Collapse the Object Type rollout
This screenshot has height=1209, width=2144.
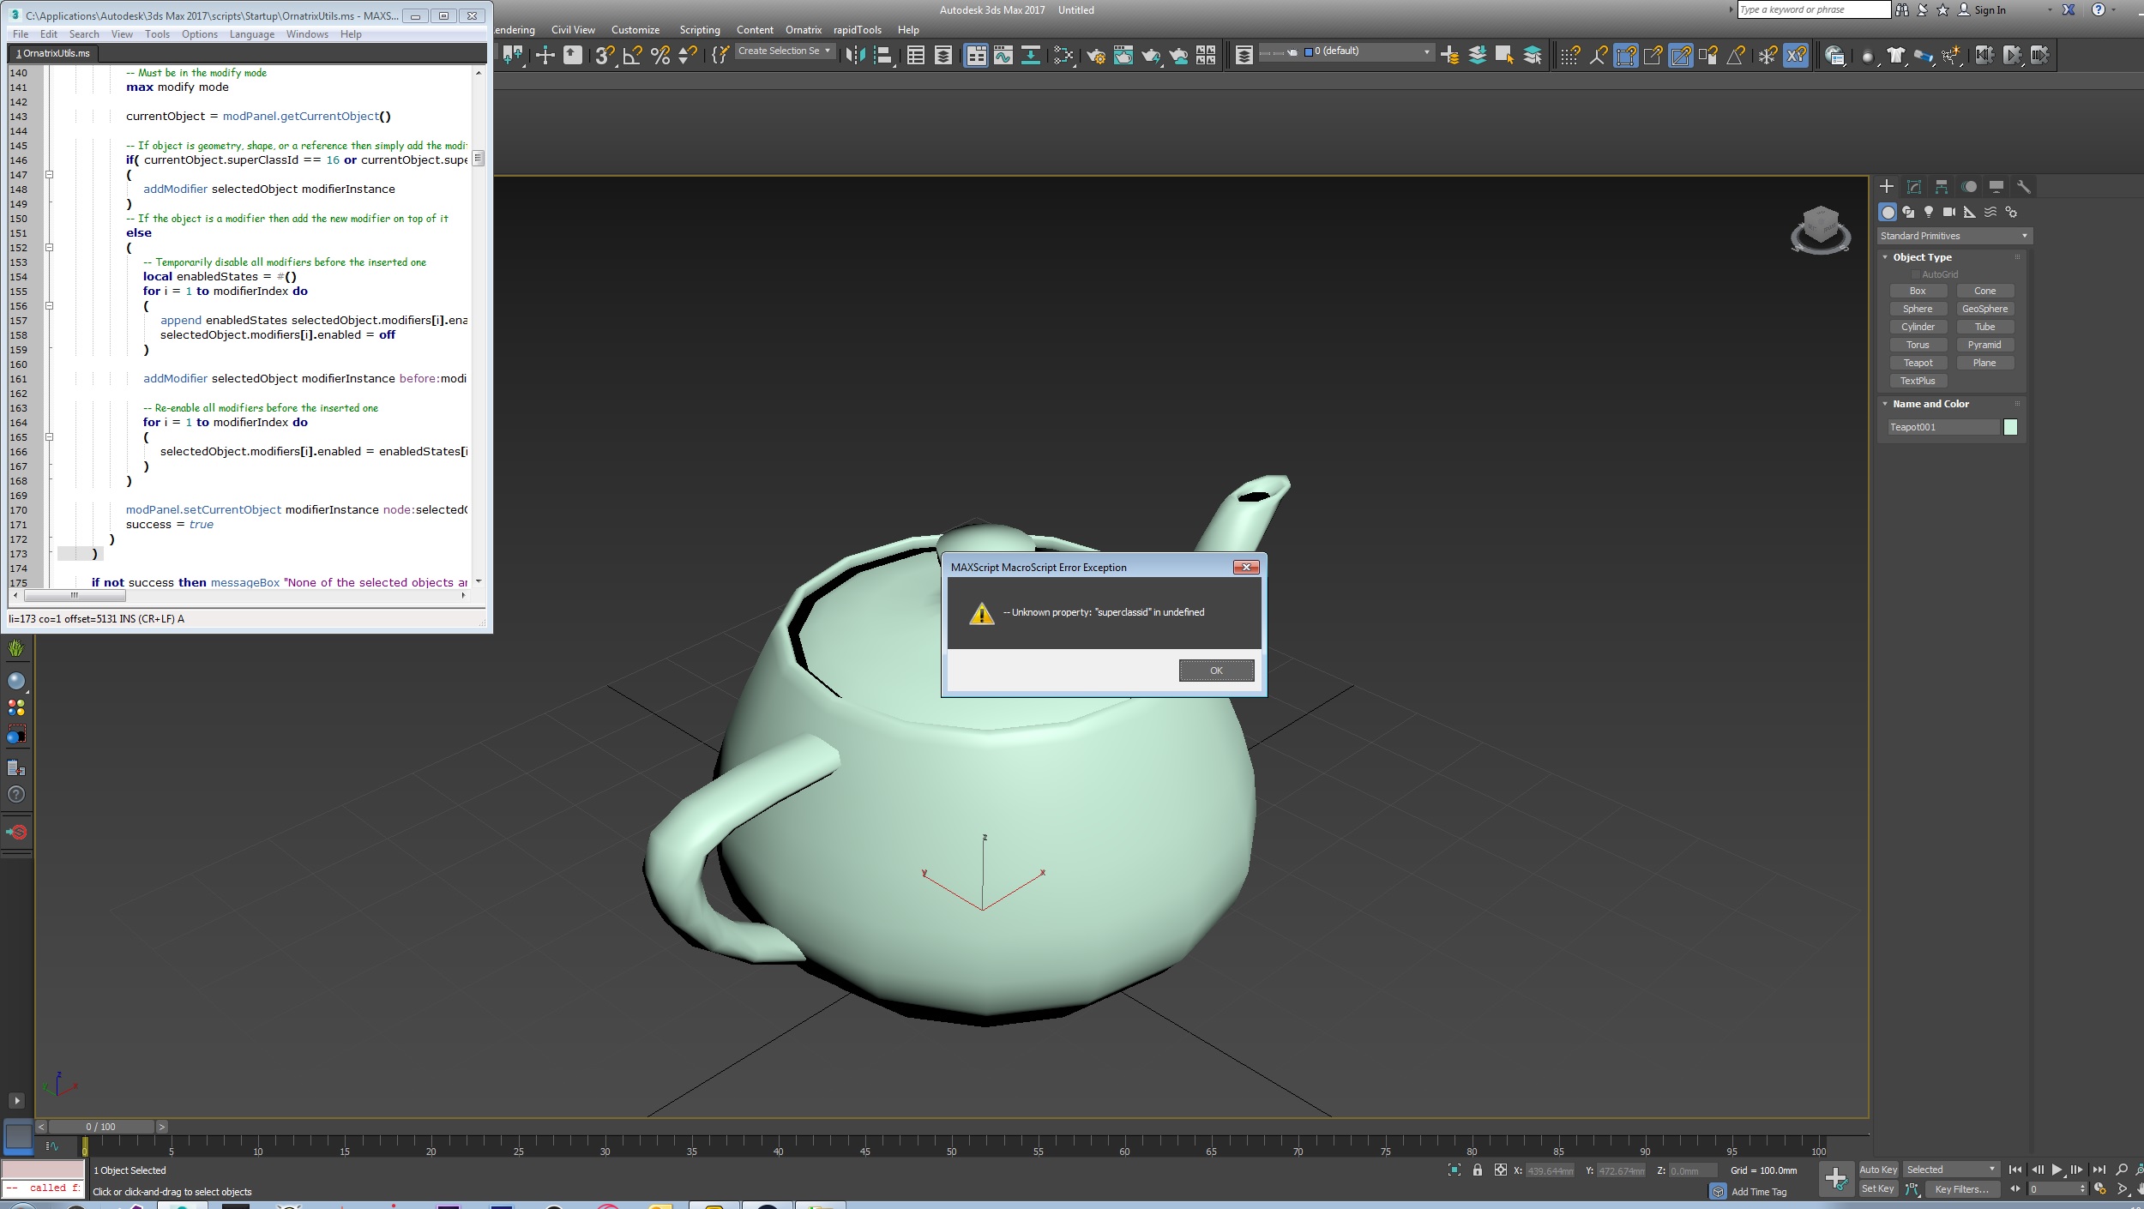[1921, 257]
